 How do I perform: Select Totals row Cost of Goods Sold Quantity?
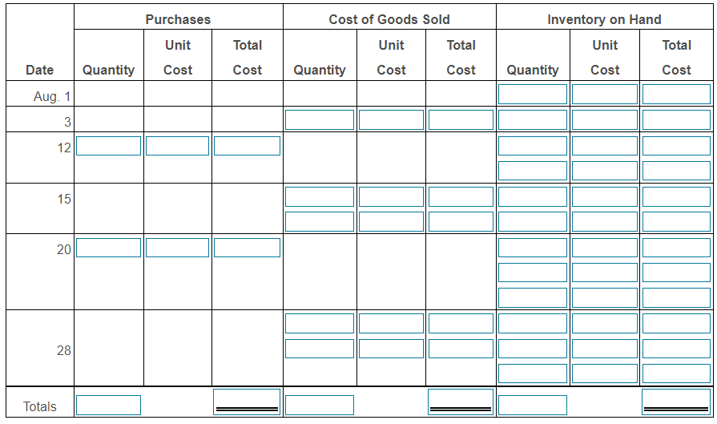tap(319, 406)
